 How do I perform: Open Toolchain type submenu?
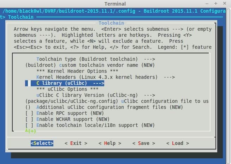(x=96, y=59)
